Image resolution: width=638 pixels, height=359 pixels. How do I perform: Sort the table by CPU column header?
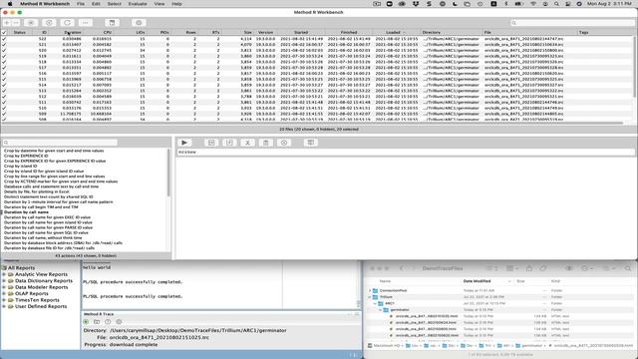coord(108,32)
